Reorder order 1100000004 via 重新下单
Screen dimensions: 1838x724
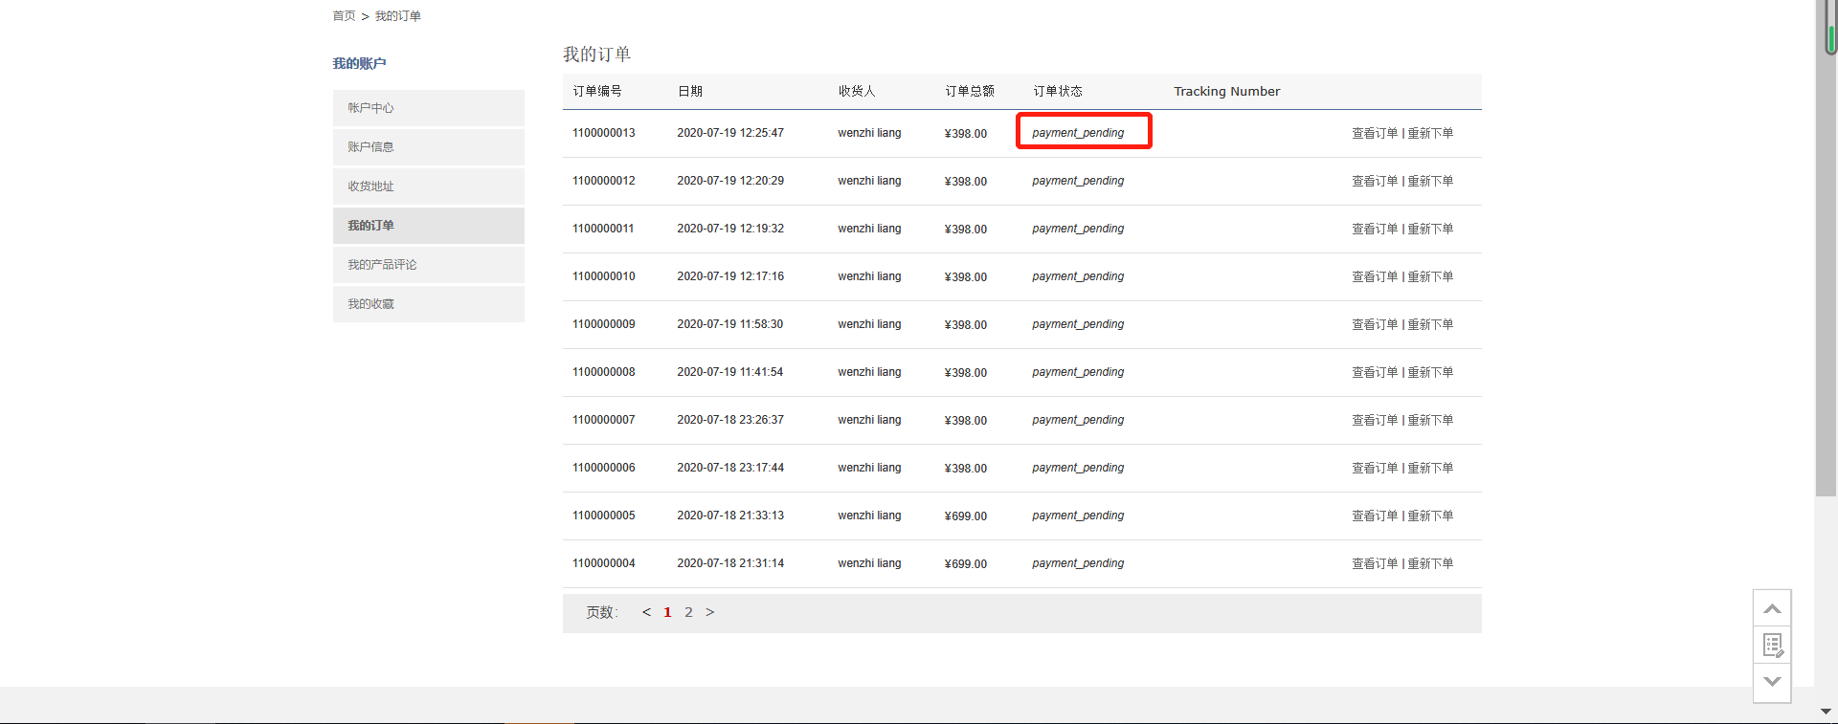1430,564
